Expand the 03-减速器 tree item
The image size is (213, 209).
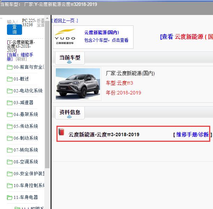tap(23, 103)
